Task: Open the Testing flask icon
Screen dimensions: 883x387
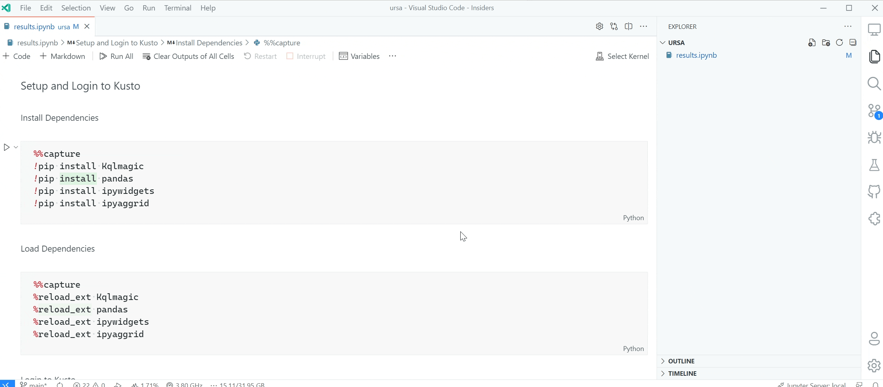Action: [x=874, y=165]
